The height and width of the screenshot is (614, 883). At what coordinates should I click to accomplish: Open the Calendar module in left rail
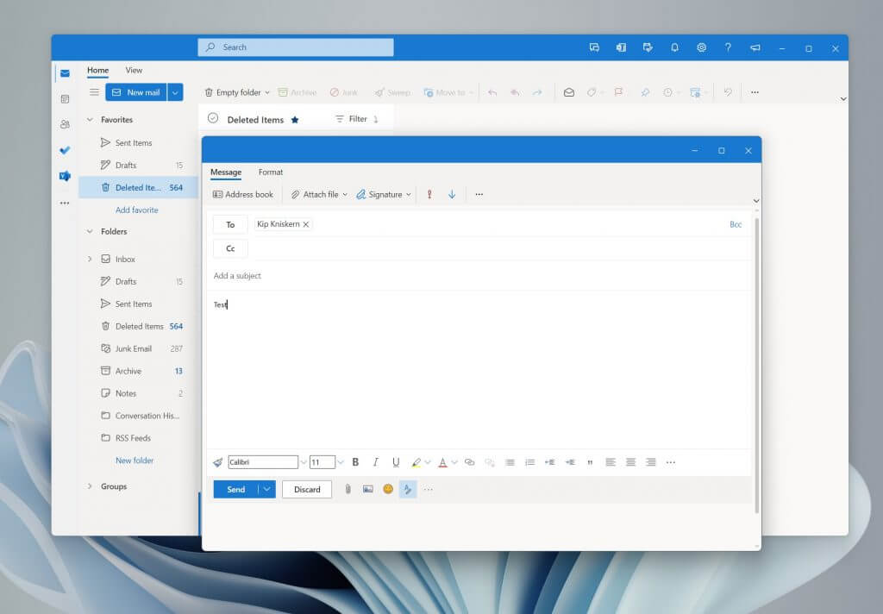(x=65, y=99)
